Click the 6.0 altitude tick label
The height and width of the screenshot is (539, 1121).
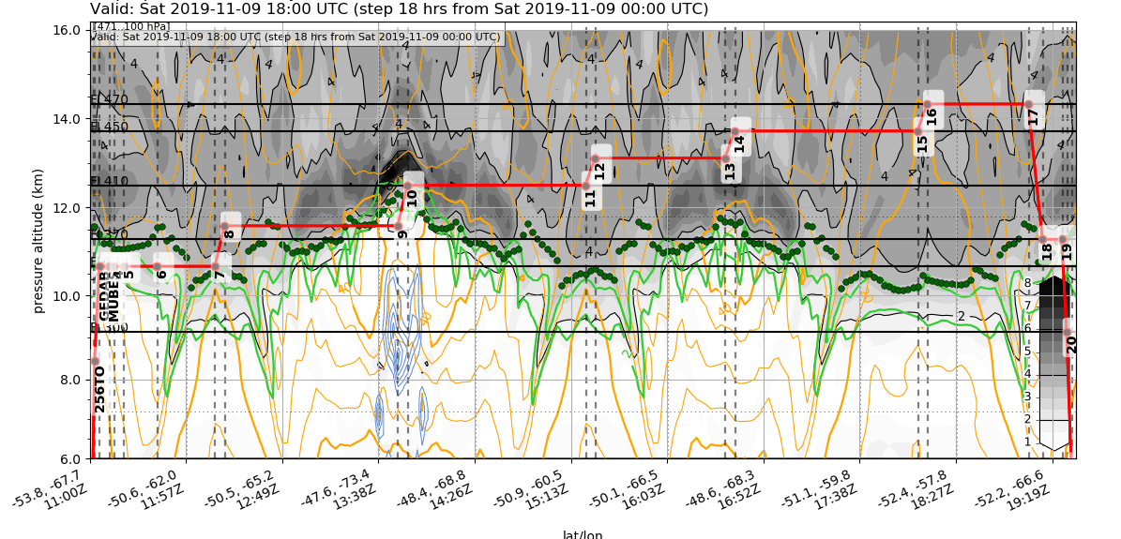[72, 458]
